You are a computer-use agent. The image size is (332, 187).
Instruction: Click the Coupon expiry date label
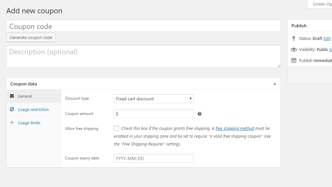tap(82, 158)
